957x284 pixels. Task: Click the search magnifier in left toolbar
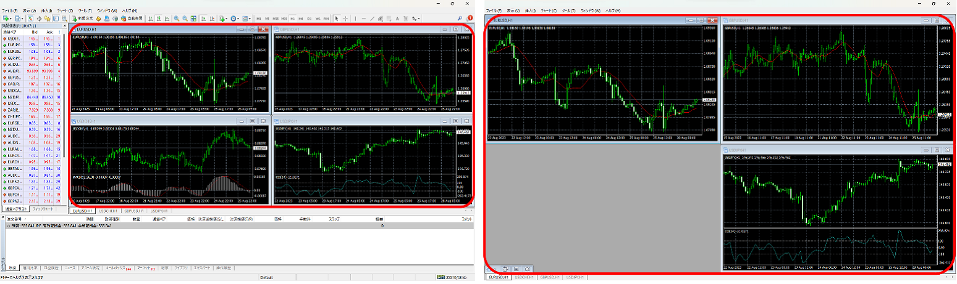(x=460, y=18)
